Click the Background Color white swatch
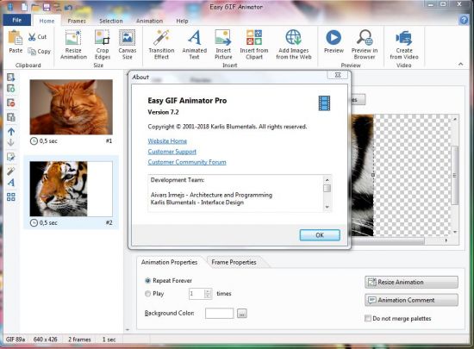Screen dimensions: 474x349 (x=219, y=314)
